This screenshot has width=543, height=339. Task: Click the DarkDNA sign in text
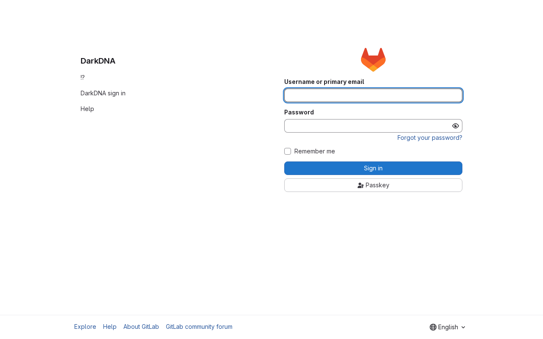(103, 93)
